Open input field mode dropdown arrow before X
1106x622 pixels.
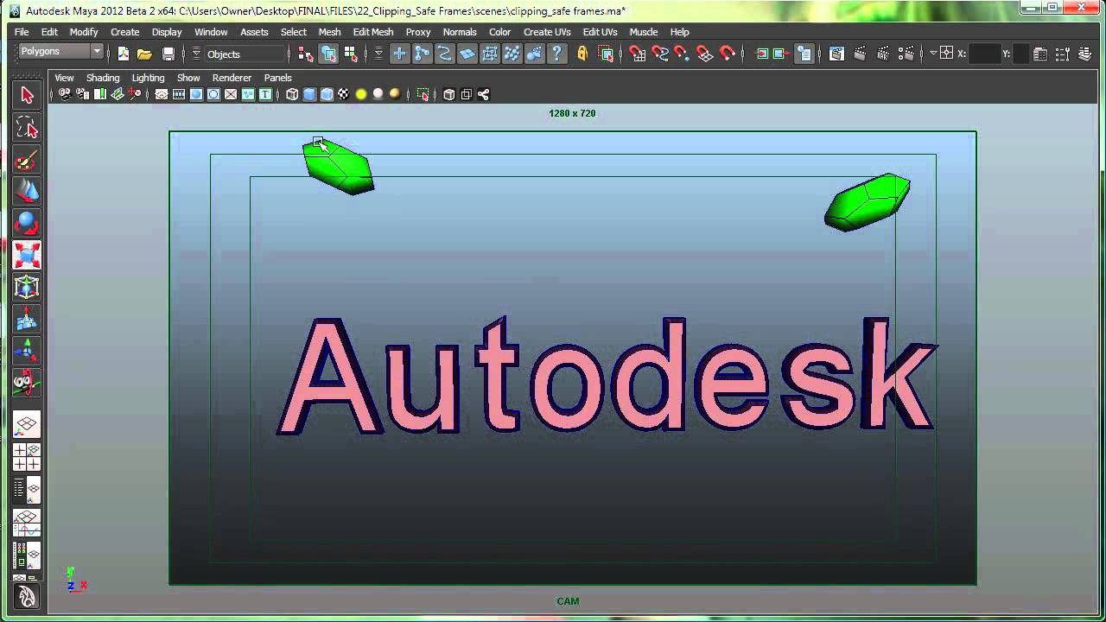933,54
